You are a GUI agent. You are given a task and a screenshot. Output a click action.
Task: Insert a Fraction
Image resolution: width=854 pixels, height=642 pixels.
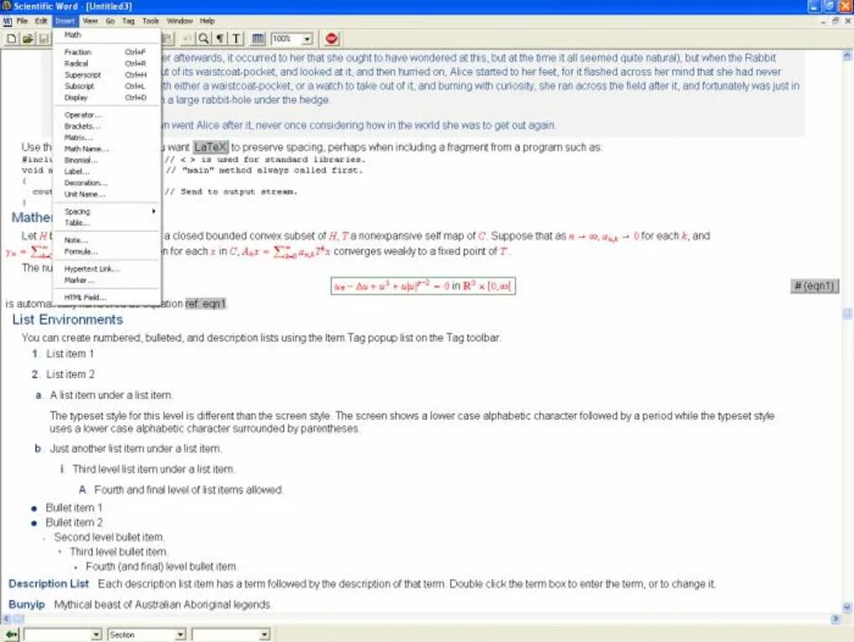pos(107,52)
